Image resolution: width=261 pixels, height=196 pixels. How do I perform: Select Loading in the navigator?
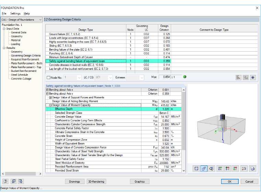(15, 44)
